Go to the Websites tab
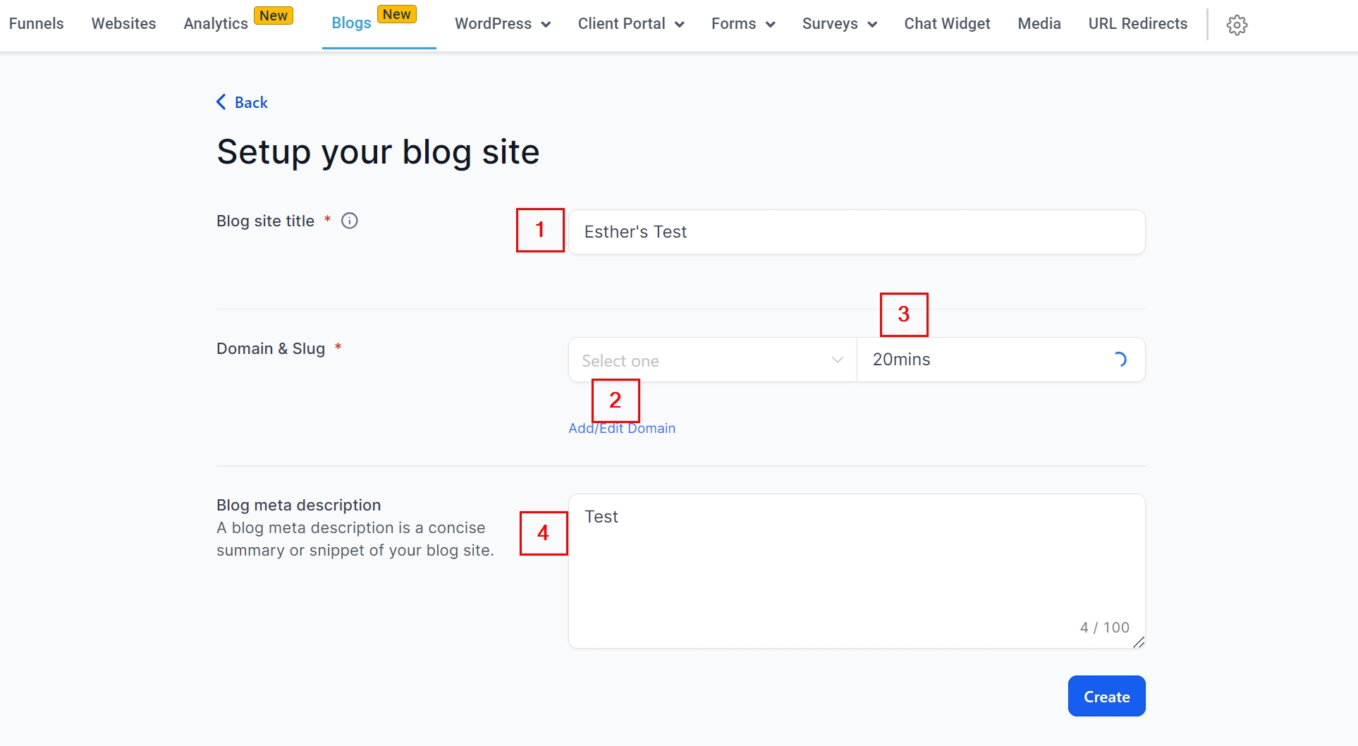This screenshot has width=1358, height=746. (123, 24)
